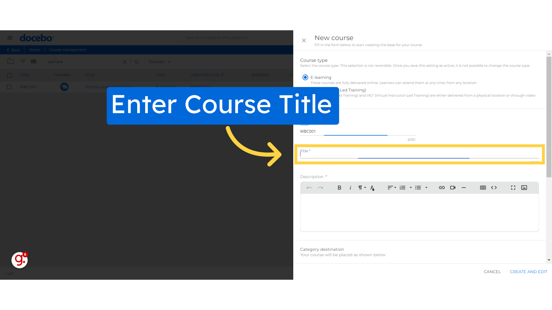Select the E-learning radio button
The image size is (552, 310).
tap(305, 77)
